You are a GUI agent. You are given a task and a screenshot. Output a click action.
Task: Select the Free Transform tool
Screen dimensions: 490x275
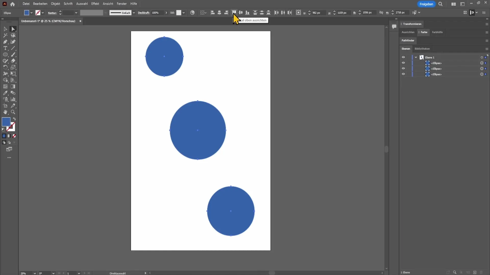click(x=13, y=74)
